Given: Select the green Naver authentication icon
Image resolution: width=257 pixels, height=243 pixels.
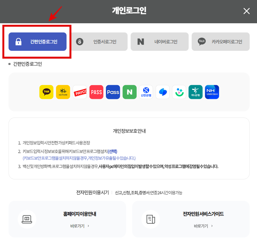Looking at the screenshot, I should point(129,92).
